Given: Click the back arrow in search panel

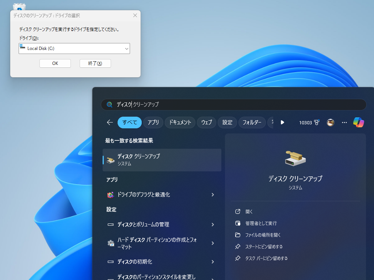Looking at the screenshot, I should [x=109, y=122].
